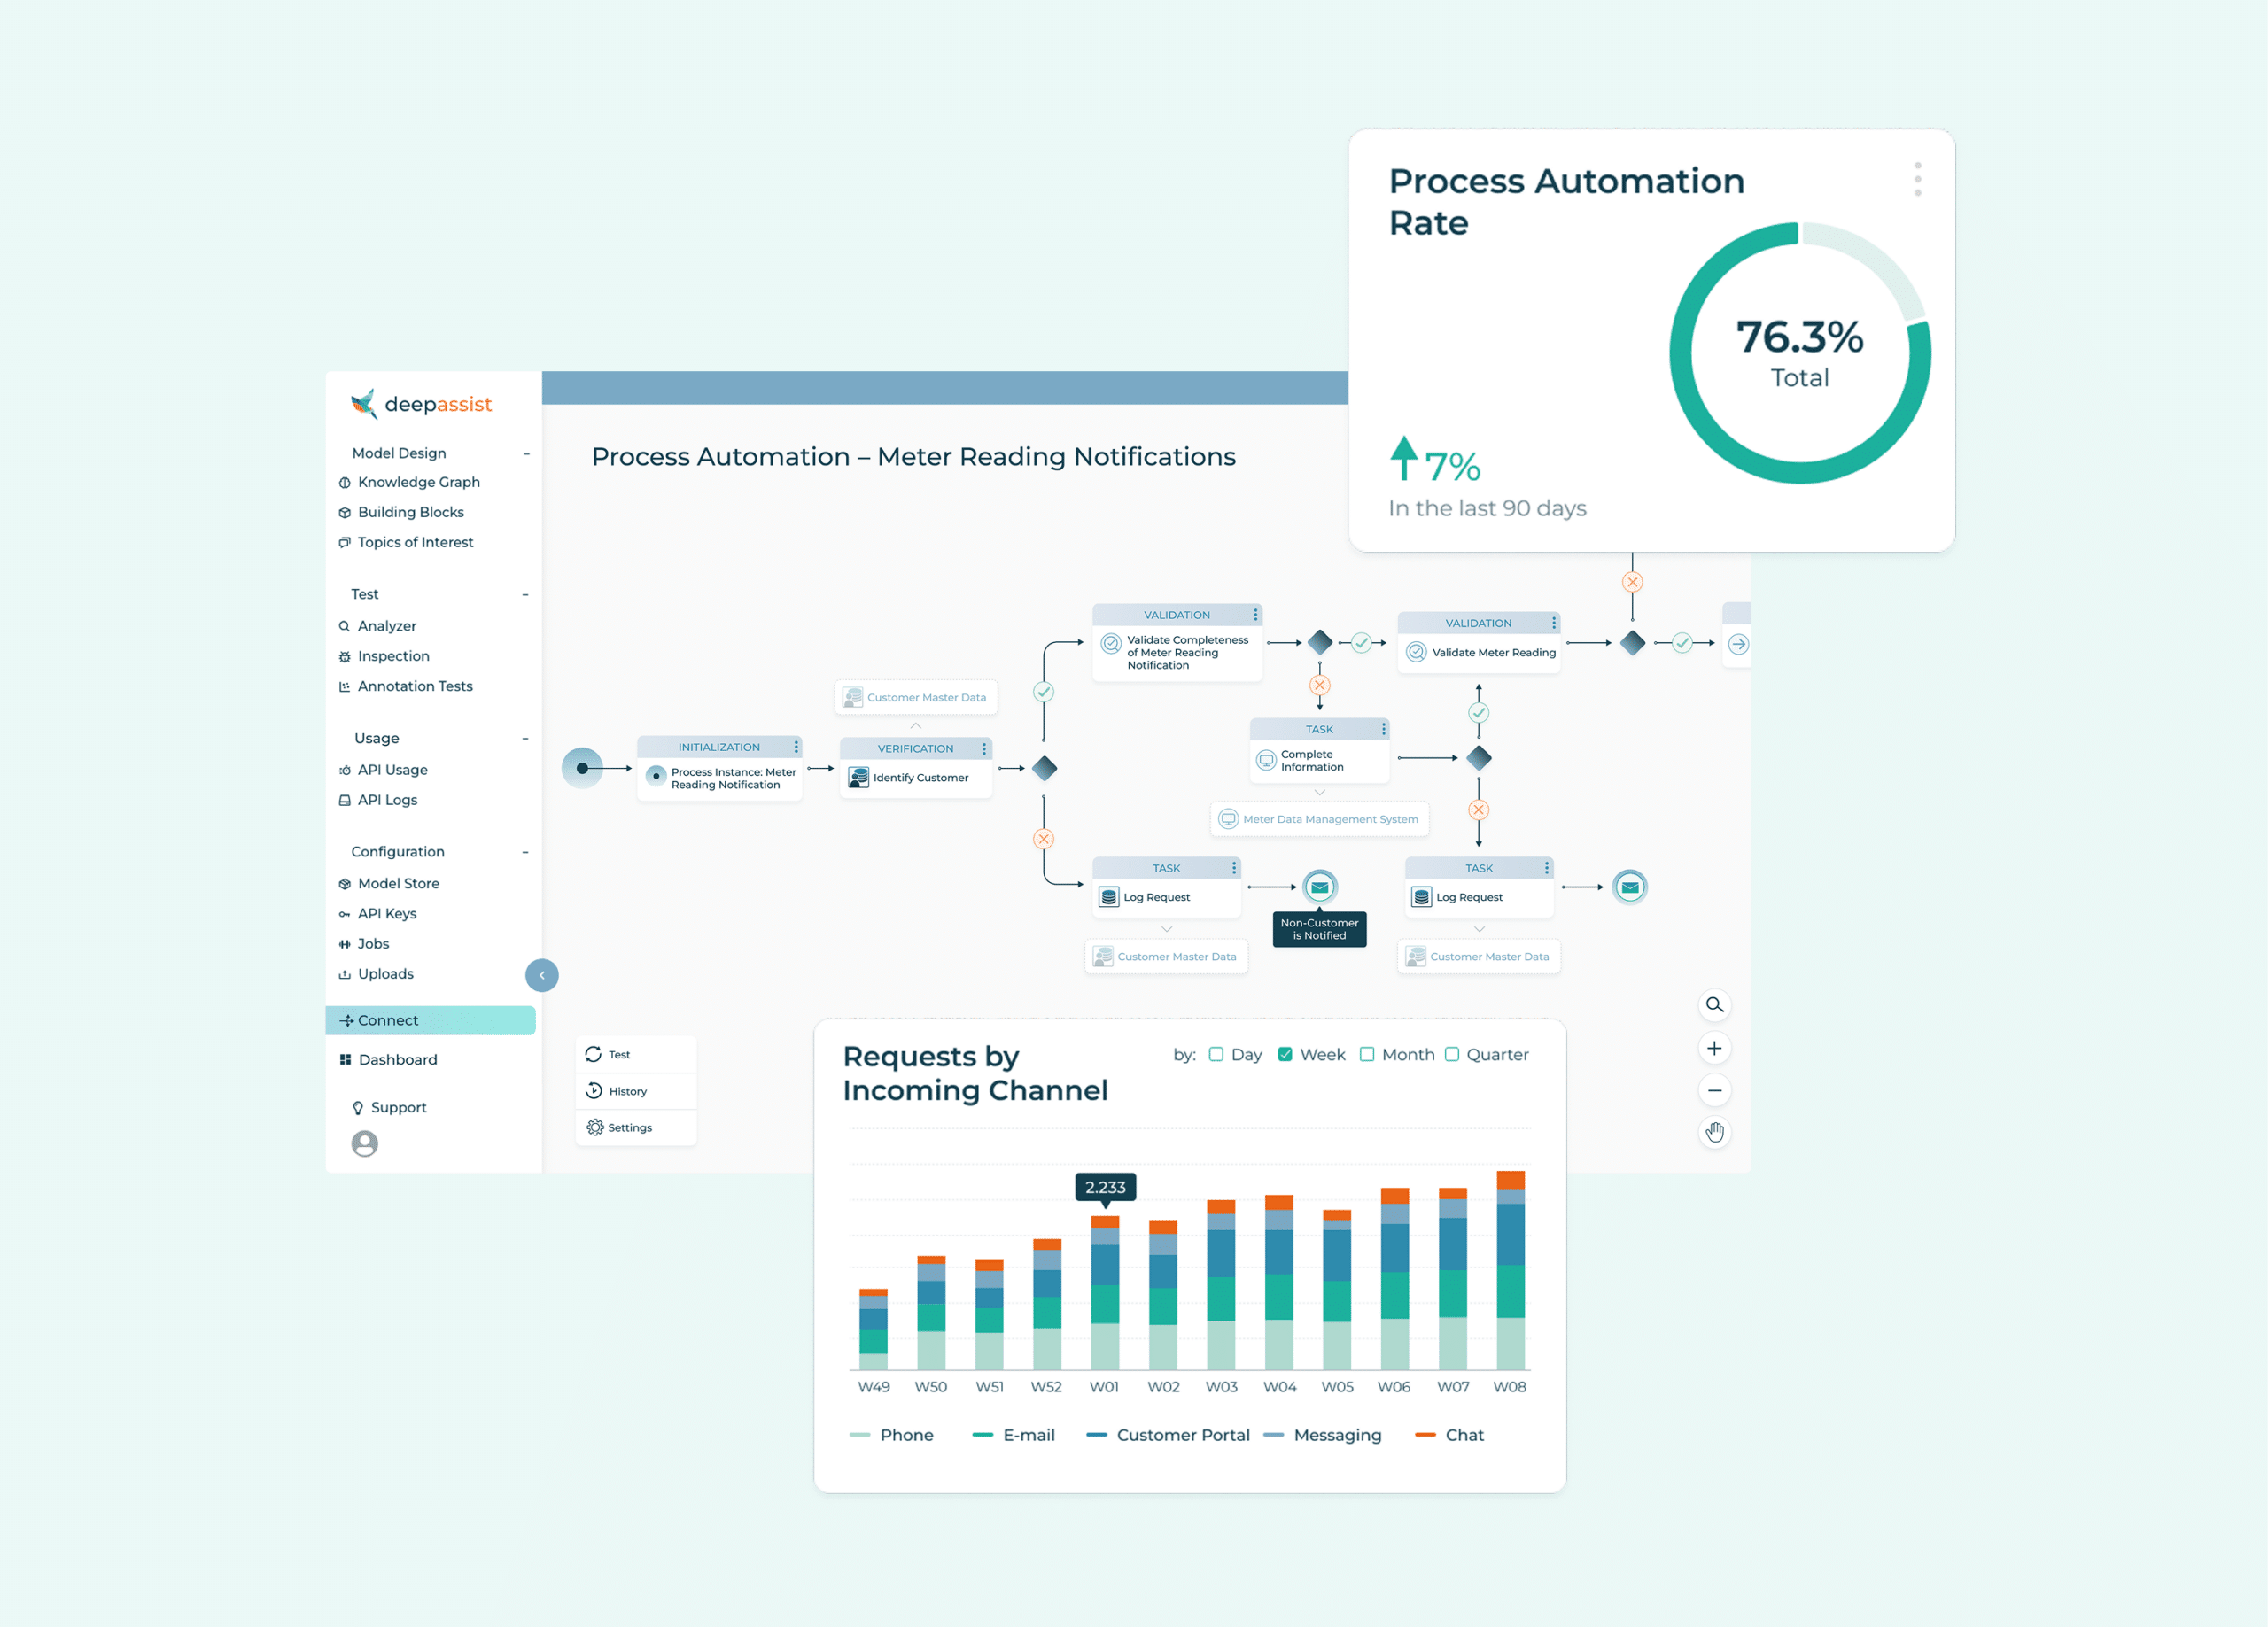Collapse the Model Design section

526,454
